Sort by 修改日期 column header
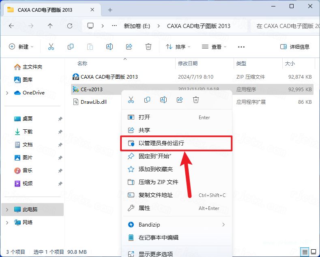This screenshot has height=257, width=320. click(188, 63)
